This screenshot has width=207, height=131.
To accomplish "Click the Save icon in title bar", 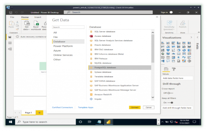I will [11, 13].
